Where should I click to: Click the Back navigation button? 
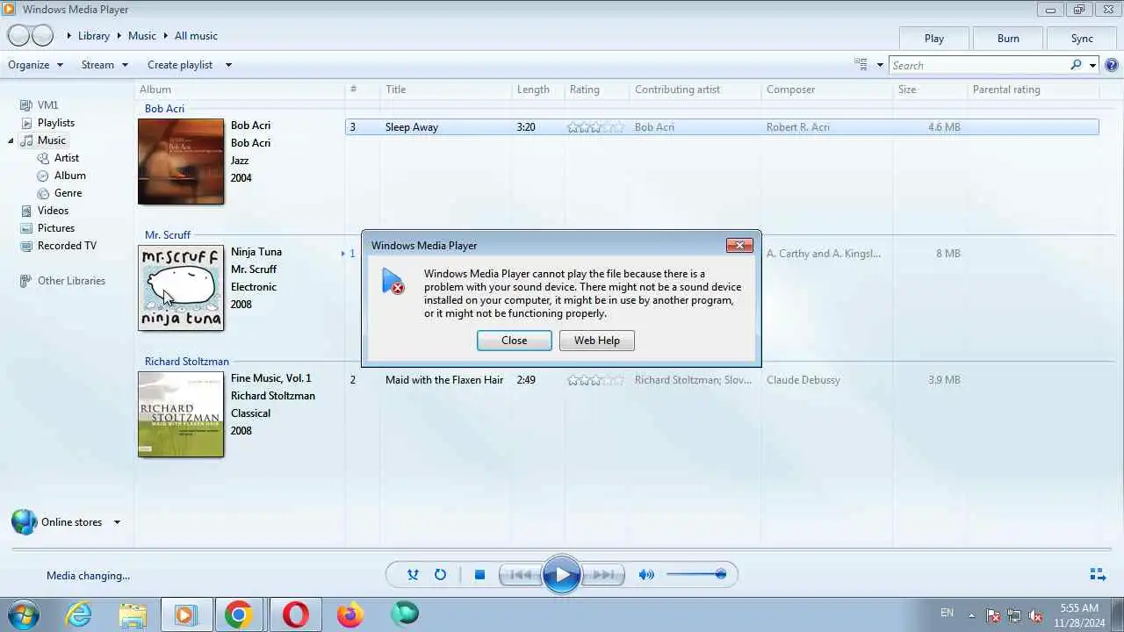(x=18, y=36)
